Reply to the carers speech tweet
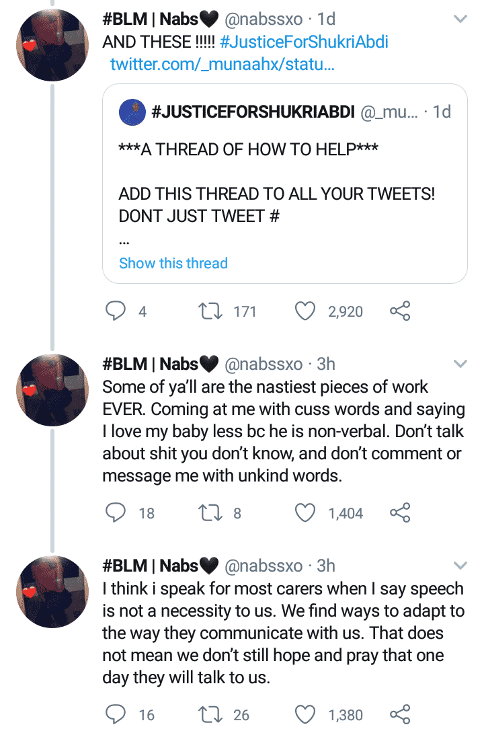The width and height of the screenshot is (484, 731). [x=117, y=715]
